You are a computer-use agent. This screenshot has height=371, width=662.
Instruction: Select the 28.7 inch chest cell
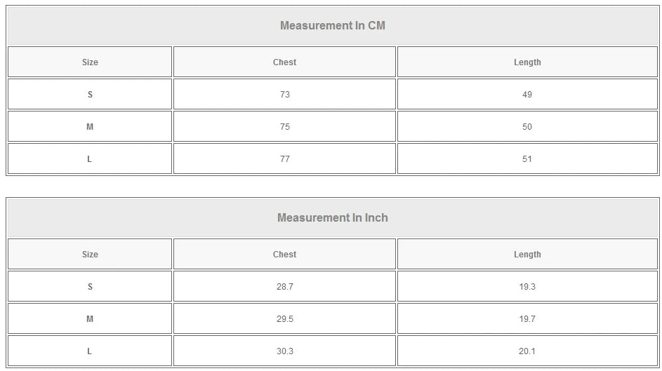(284, 287)
